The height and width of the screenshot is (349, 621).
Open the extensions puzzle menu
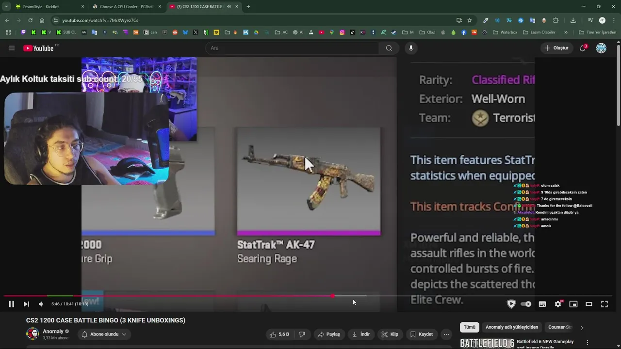pyautogui.click(x=556, y=20)
